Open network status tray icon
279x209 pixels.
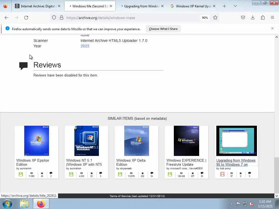point(245,204)
